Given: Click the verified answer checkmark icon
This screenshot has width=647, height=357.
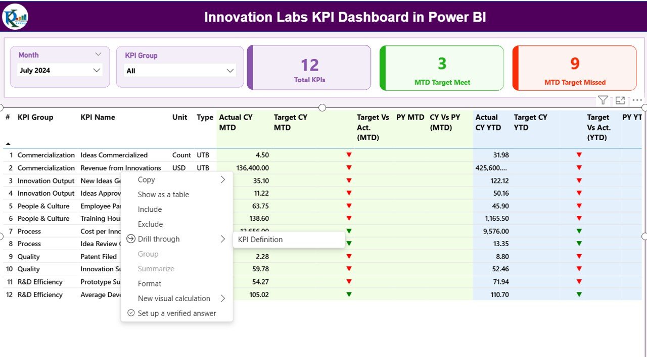Looking at the screenshot, I should coord(131,313).
